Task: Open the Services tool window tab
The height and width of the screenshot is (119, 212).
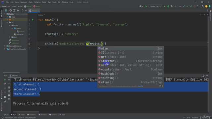Action: point(53,115)
